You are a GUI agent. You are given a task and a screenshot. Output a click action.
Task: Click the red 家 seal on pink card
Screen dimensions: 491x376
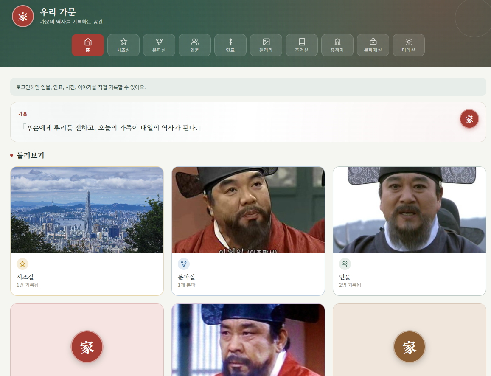click(87, 347)
